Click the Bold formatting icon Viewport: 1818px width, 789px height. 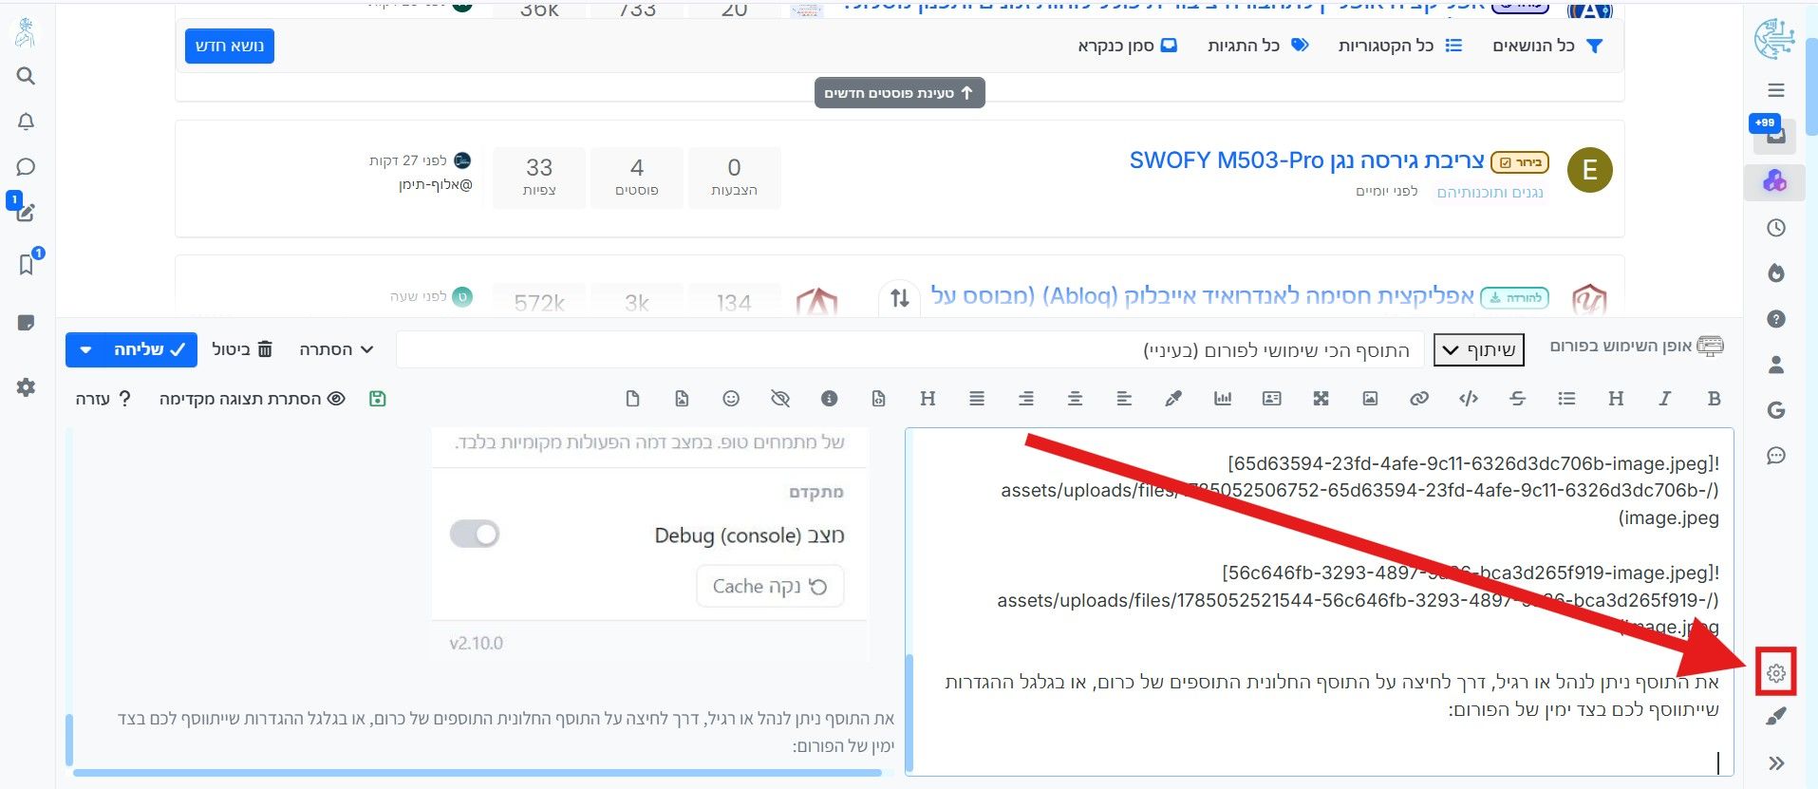(1714, 399)
